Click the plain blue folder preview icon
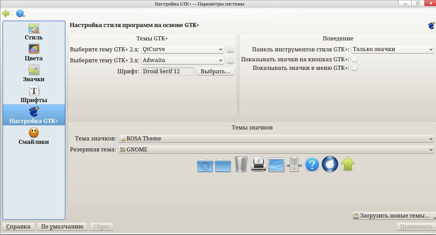The width and height of the screenshot is (436, 235). click(x=223, y=165)
